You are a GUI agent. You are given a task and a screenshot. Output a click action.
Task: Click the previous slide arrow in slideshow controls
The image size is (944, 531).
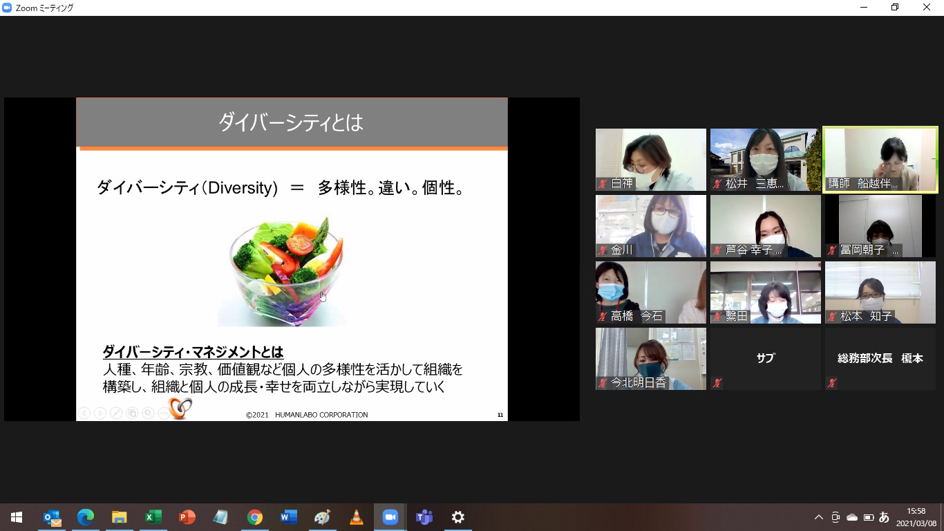pyautogui.click(x=84, y=413)
